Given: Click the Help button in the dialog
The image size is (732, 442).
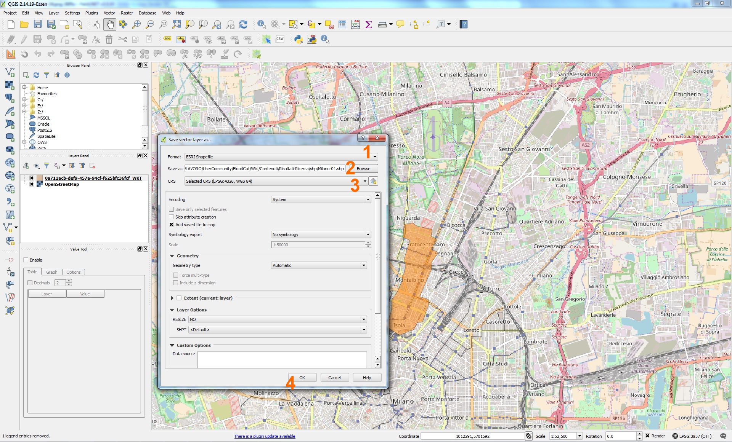Looking at the screenshot, I should pos(367,378).
